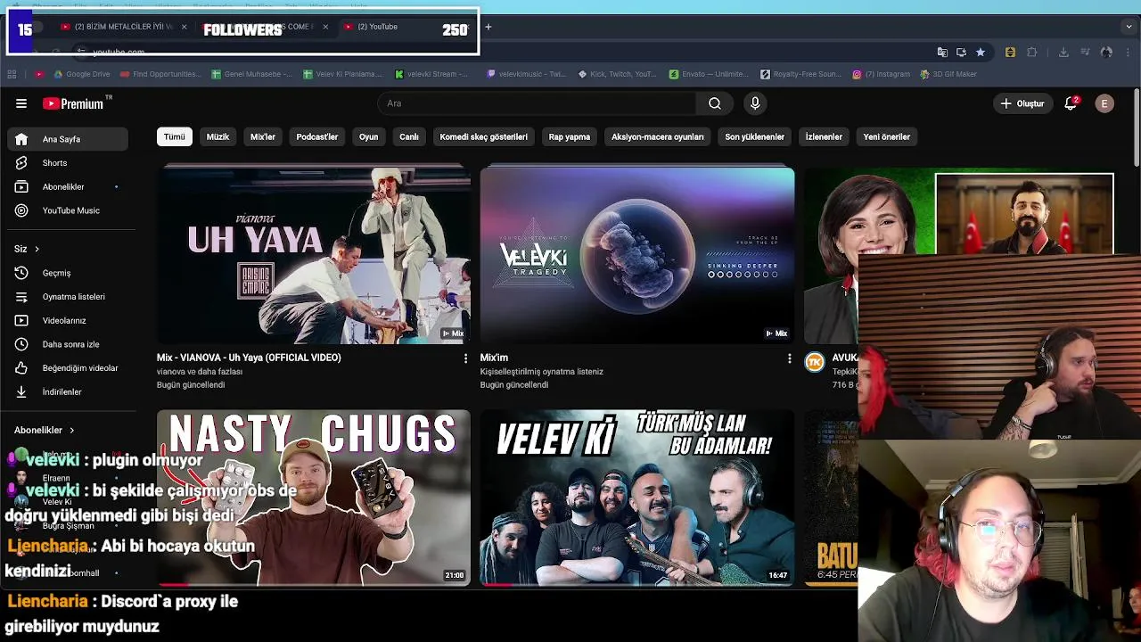The height and width of the screenshot is (642, 1141).
Task: Open the 3D Gif Maker bookmark
Action: tap(950, 74)
